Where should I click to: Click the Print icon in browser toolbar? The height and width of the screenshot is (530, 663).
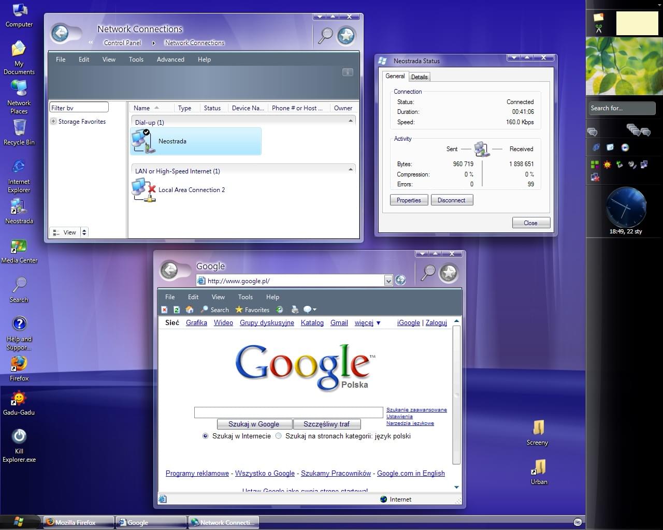295,310
